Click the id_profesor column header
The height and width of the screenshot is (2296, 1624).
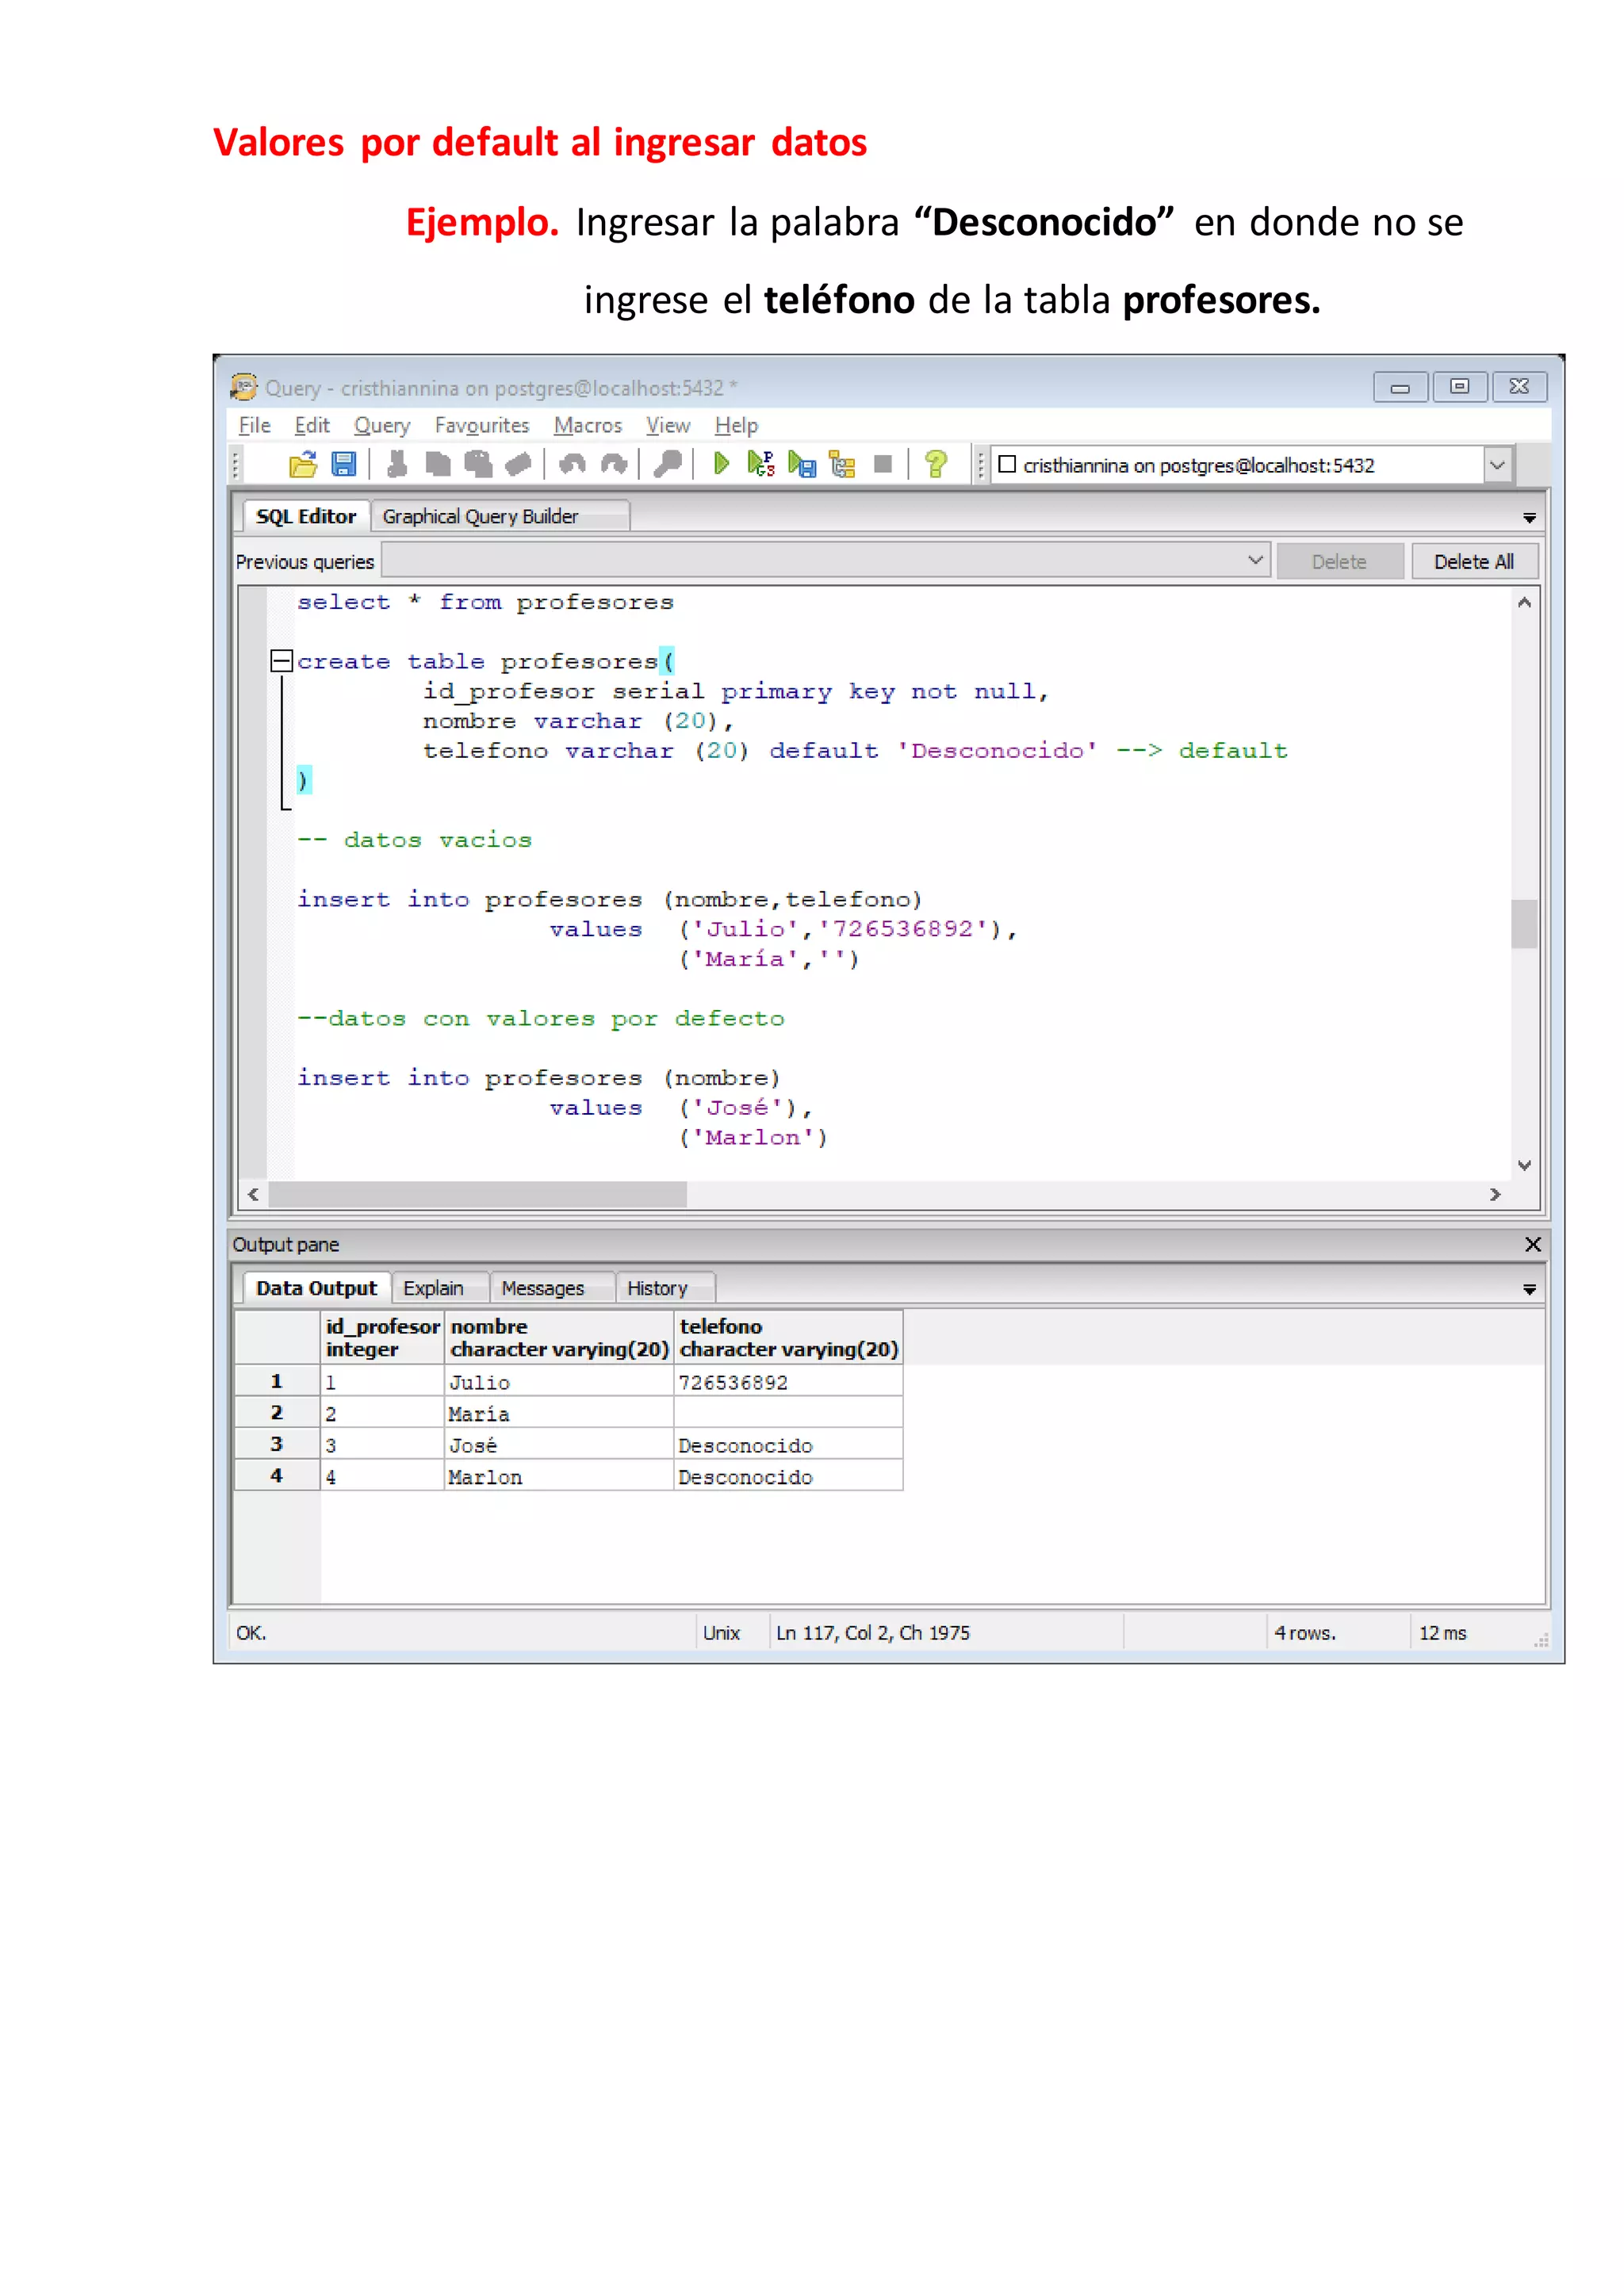pos(383,1338)
